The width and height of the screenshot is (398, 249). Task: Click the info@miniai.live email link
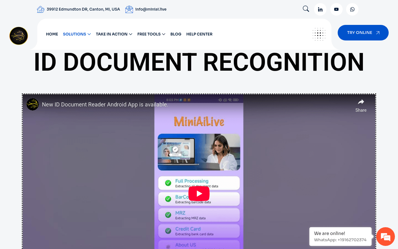click(x=151, y=9)
